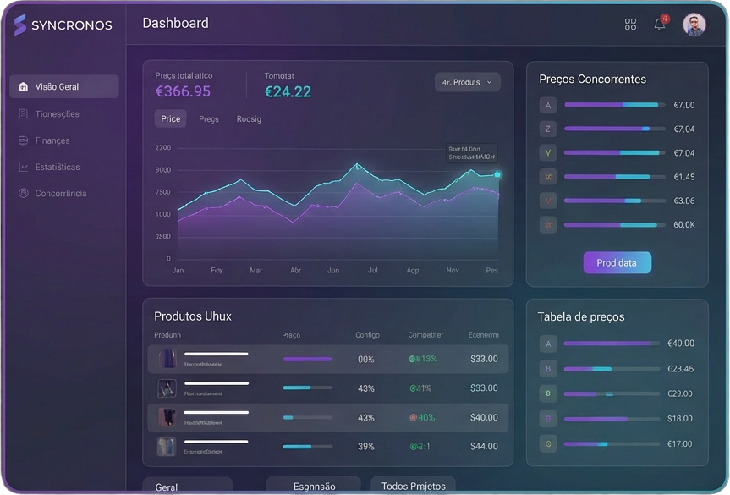Open the Todos Prnjetos tab
The image size is (730, 495).
coord(412,486)
